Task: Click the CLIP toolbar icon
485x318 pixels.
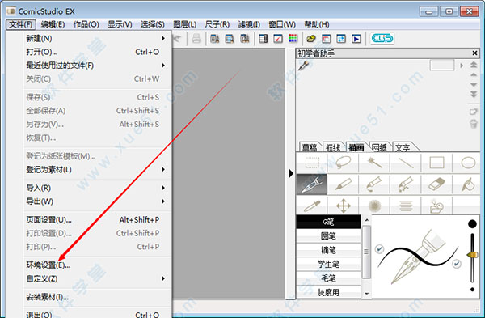Action: click(x=382, y=38)
